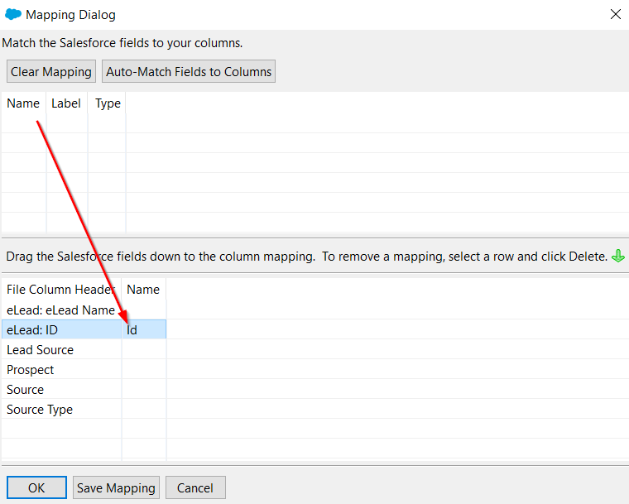This screenshot has width=629, height=504.
Task: Click the Save Mapping button
Action: 116,487
